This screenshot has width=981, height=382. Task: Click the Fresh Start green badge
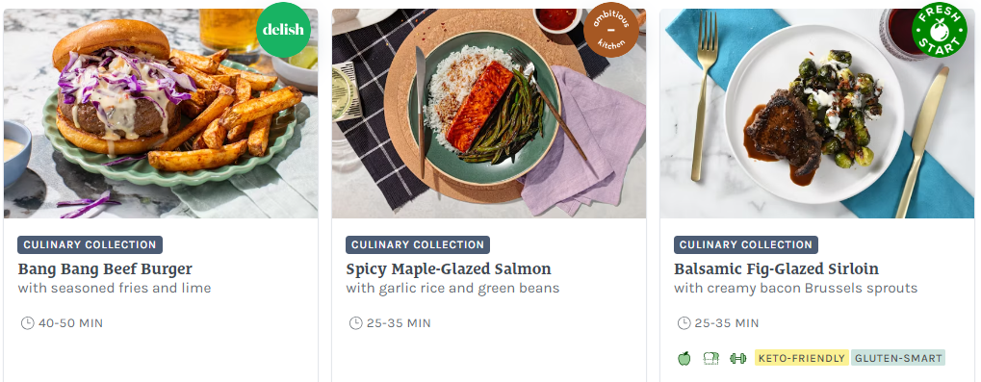939,30
